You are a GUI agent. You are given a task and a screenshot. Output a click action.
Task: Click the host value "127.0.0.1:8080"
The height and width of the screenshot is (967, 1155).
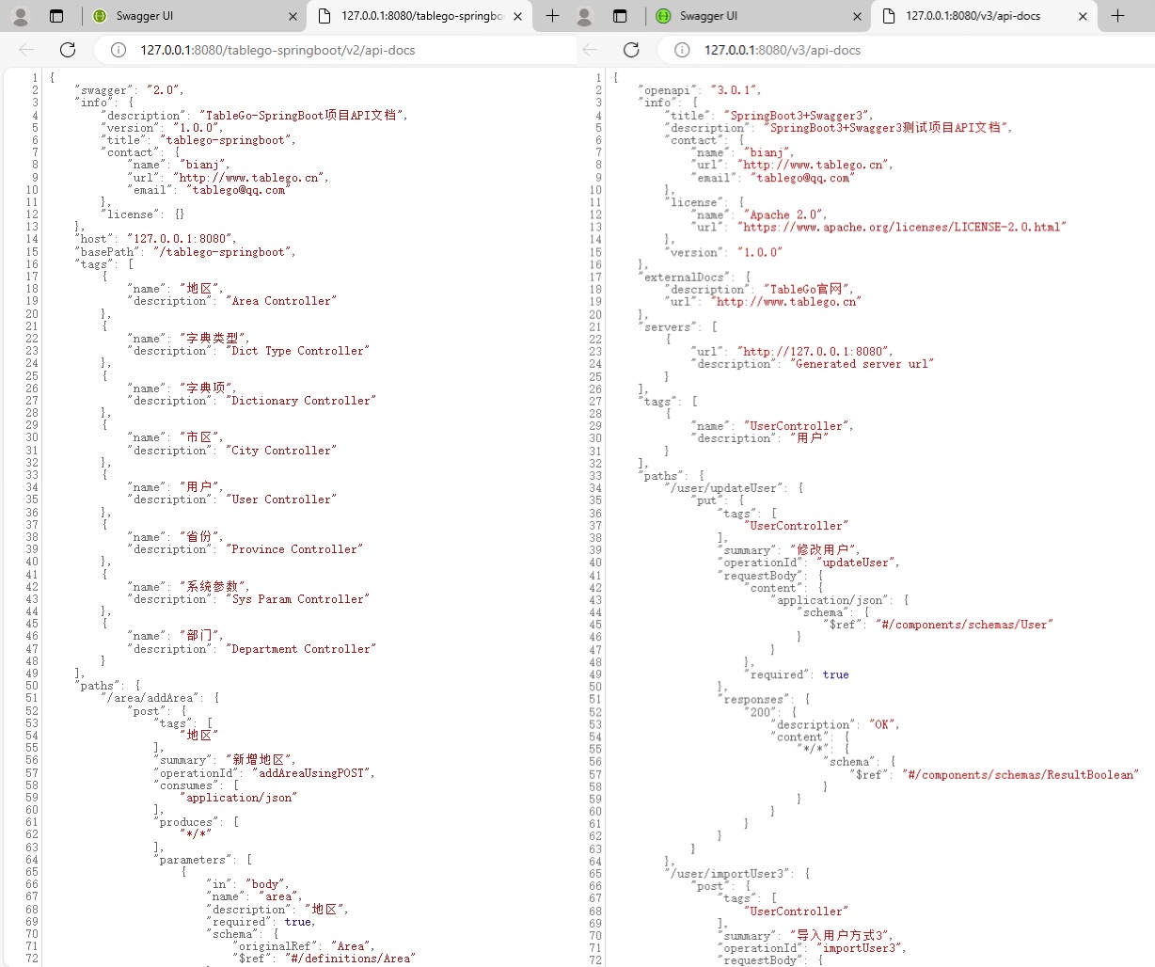click(x=181, y=239)
